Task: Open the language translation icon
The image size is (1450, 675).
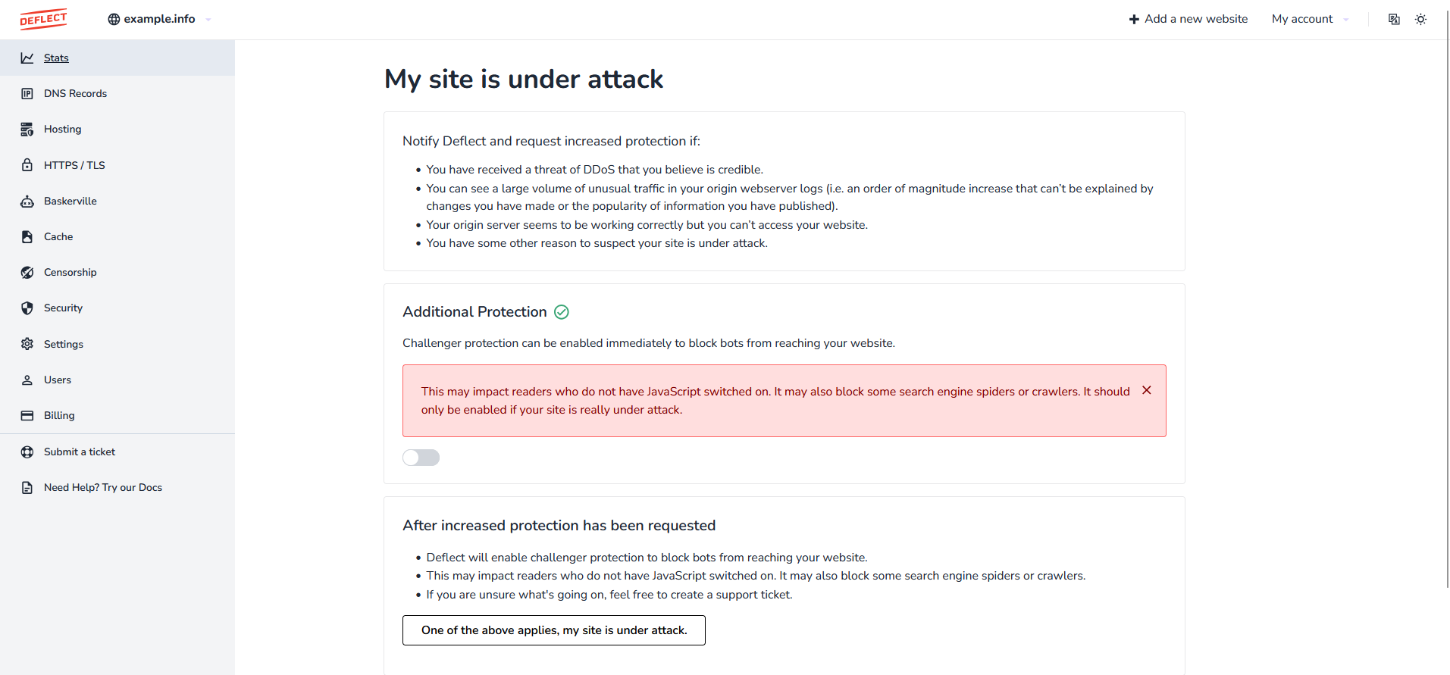Action: (x=1394, y=19)
